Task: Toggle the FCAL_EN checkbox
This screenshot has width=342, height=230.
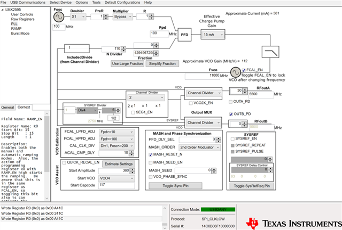Action: (244, 70)
